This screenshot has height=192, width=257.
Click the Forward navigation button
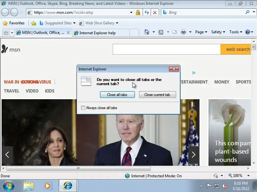click(14, 12)
